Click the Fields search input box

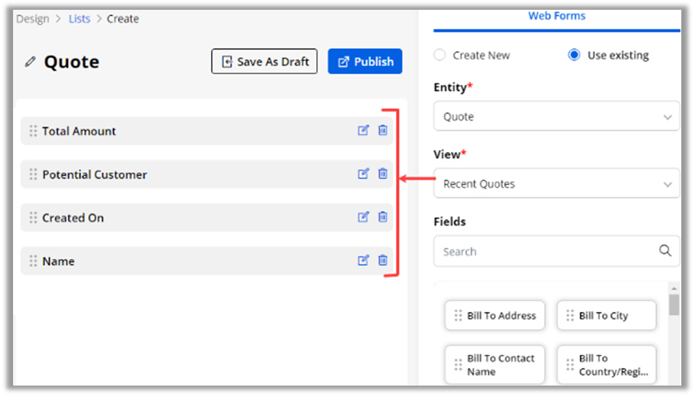click(x=545, y=251)
